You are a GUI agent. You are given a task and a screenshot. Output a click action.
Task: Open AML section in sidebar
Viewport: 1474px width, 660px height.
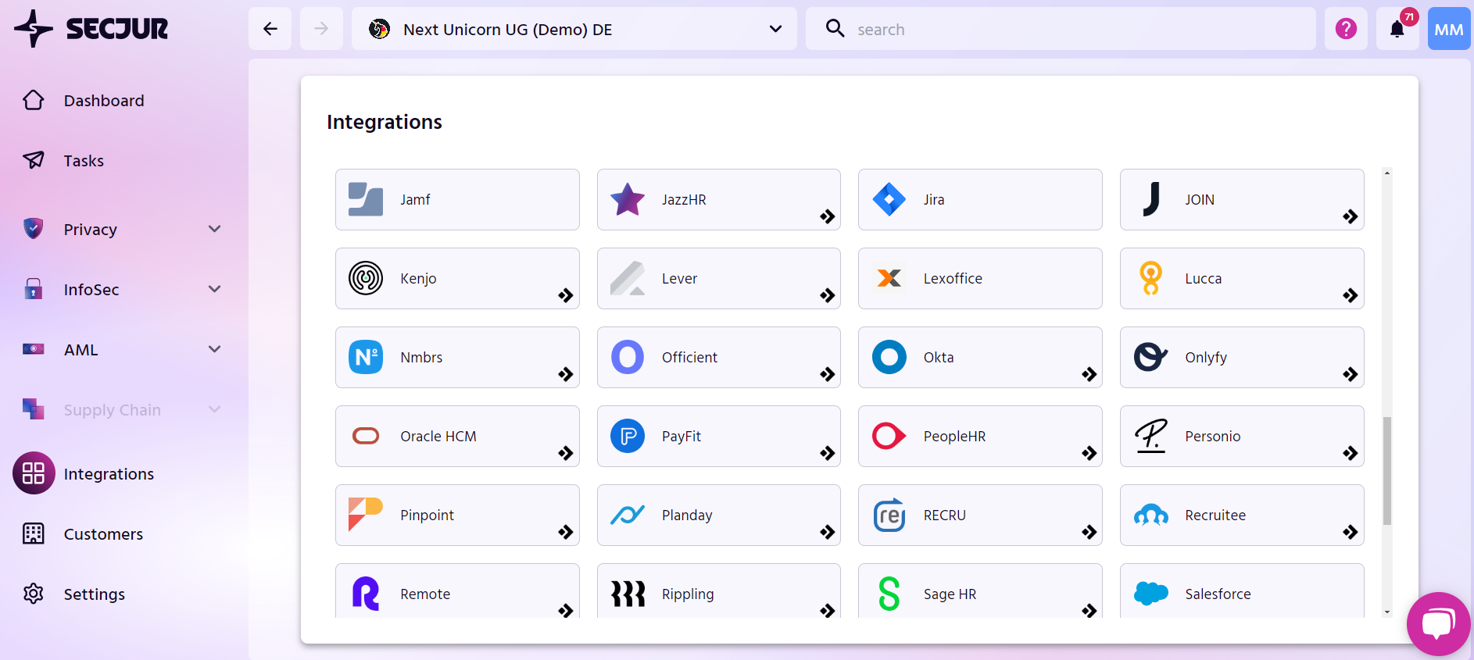click(x=81, y=350)
